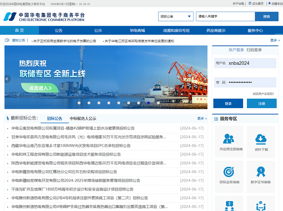
Task: Click the chat people icon in service zone
Action: pyautogui.click(x=261, y=206)
